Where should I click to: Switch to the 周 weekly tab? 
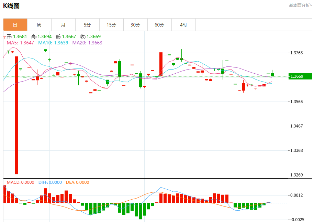(x=39, y=25)
